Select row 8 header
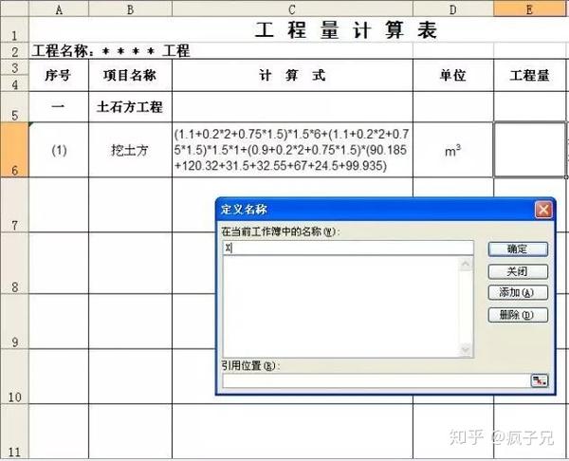The width and height of the screenshot is (569, 461). tap(14, 263)
